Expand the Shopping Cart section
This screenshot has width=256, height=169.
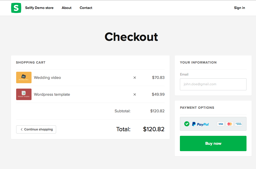pyautogui.click(x=30, y=62)
